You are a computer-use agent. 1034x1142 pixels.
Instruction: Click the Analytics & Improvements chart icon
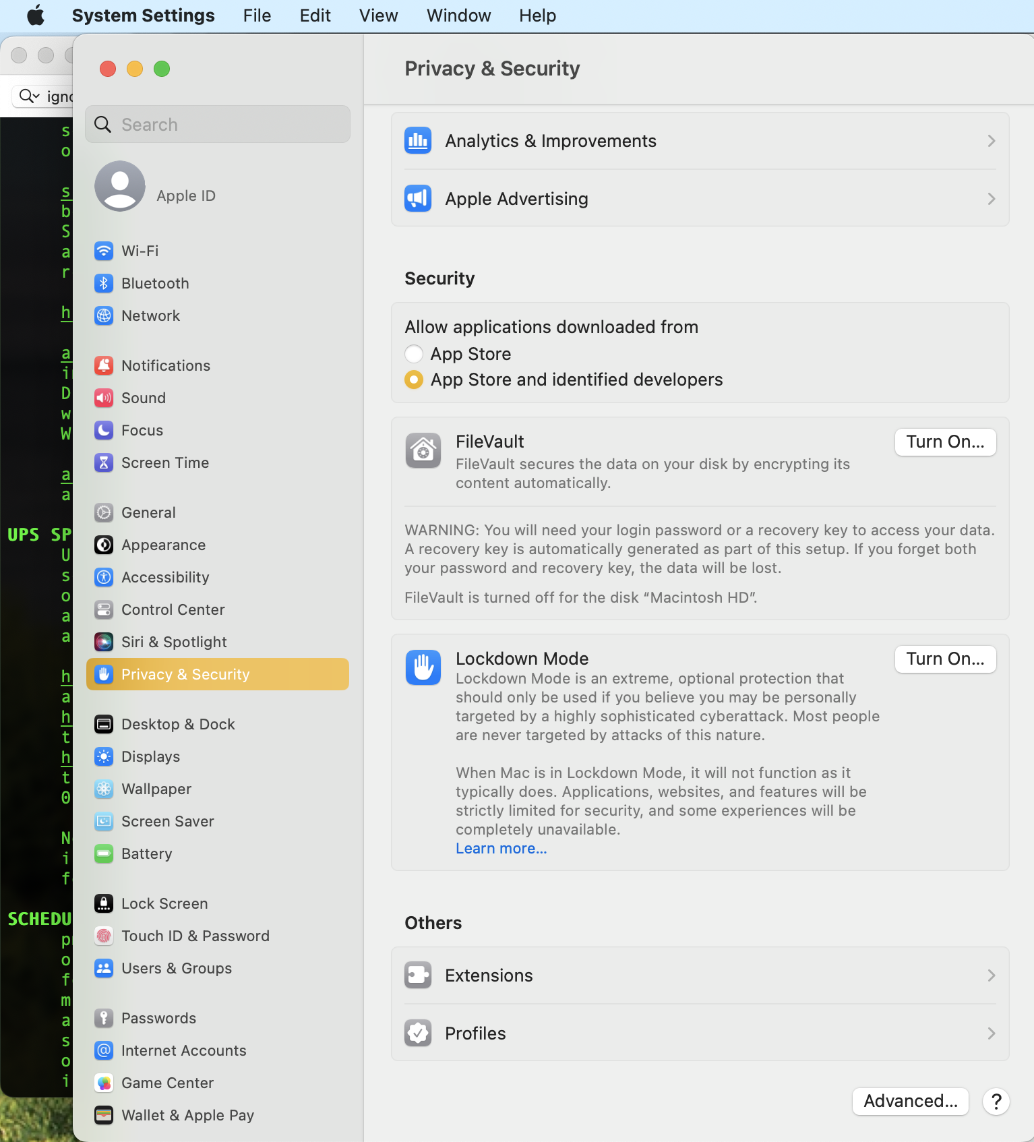pos(418,141)
